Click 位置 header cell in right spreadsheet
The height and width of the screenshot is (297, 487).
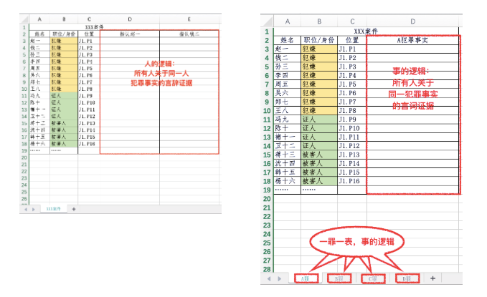[x=352, y=40]
